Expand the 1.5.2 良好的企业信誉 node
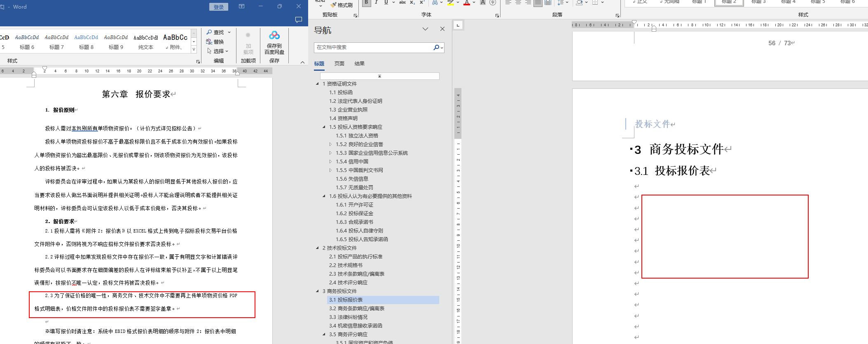 click(x=330, y=144)
